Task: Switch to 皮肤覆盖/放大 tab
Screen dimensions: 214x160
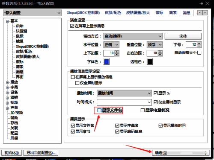Action: (138, 13)
